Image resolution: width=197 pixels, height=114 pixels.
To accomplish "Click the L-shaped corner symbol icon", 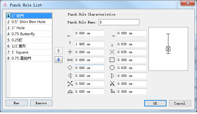I will (113, 91).
